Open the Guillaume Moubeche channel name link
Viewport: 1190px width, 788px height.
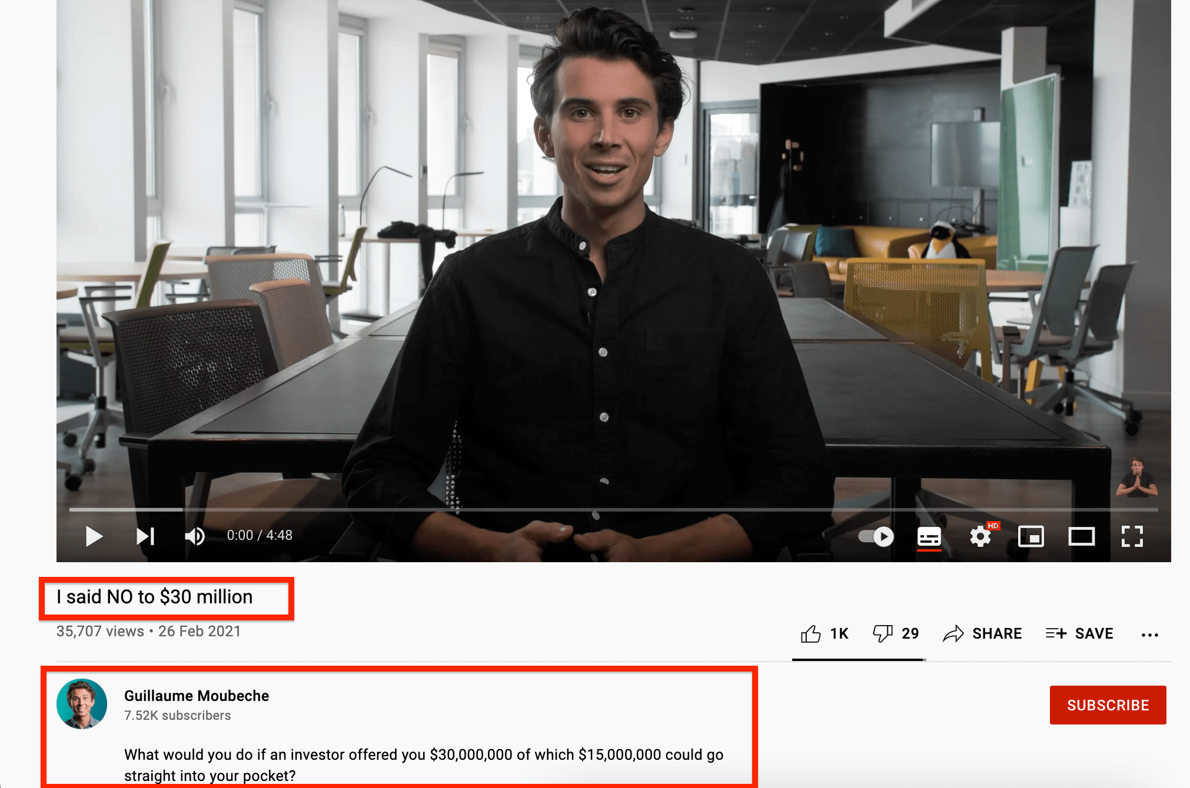tap(197, 696)
